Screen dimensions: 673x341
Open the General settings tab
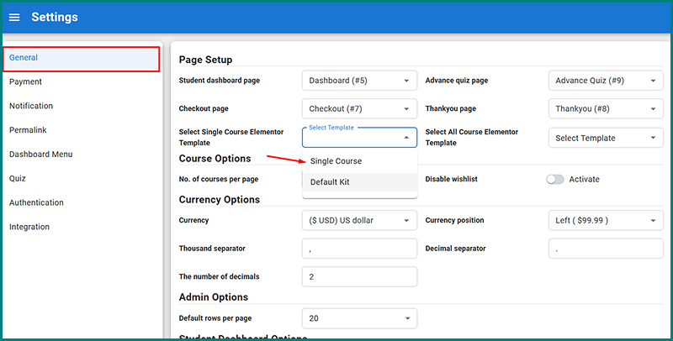[24, 58]
